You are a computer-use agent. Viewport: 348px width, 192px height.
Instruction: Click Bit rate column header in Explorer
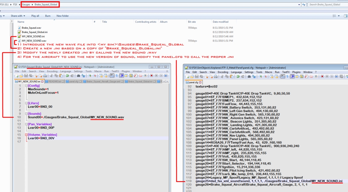point(192,22)
